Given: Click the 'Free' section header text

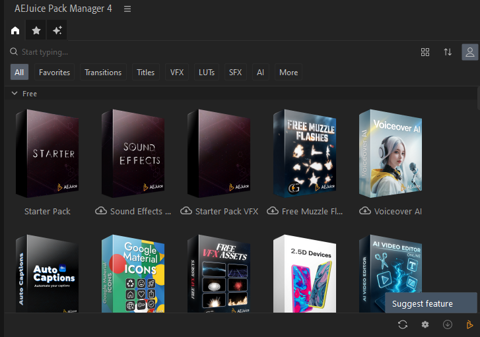Looking at the screenshot, I should point(30,94).
